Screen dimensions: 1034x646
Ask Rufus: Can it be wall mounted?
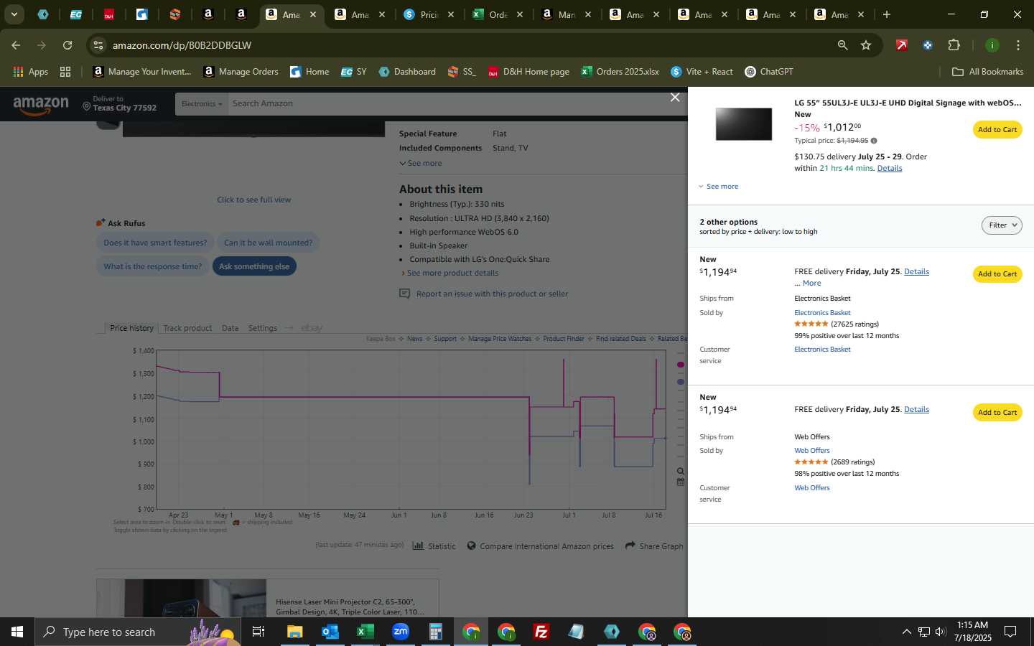point(268,243)
